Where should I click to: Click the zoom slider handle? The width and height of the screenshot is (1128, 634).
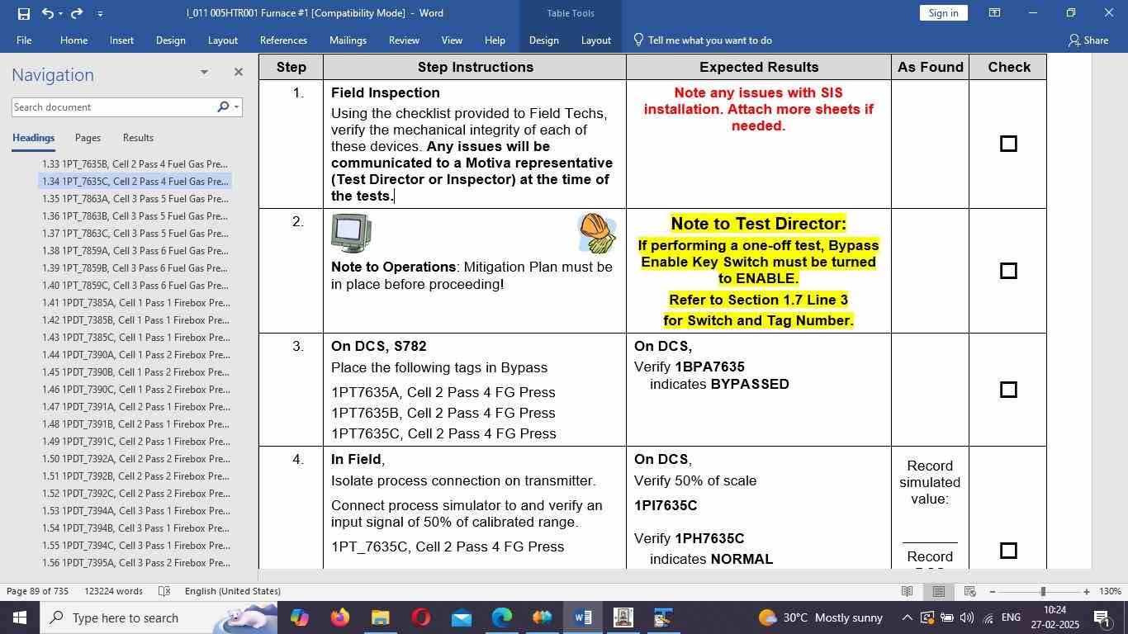(x=1043, y=591)
